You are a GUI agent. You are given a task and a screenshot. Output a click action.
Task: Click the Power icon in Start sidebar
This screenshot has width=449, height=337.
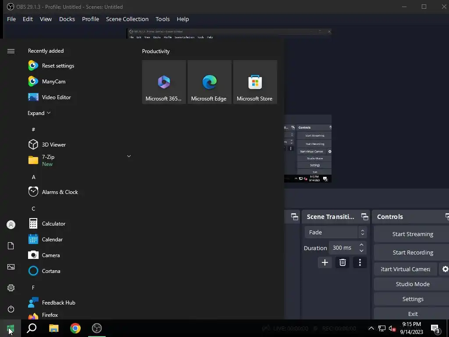(x=11, y=309)
